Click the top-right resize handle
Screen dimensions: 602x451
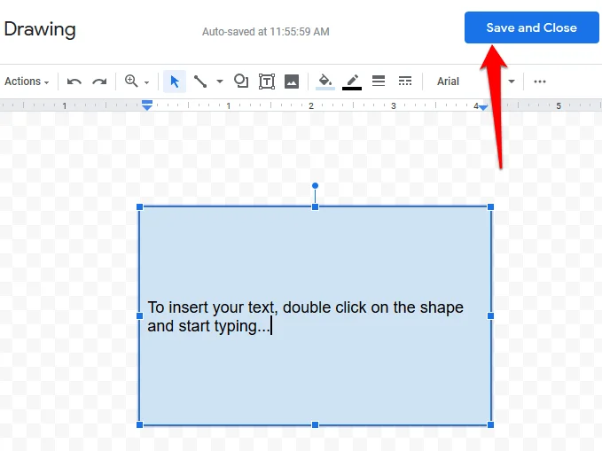tap(490, 206)
